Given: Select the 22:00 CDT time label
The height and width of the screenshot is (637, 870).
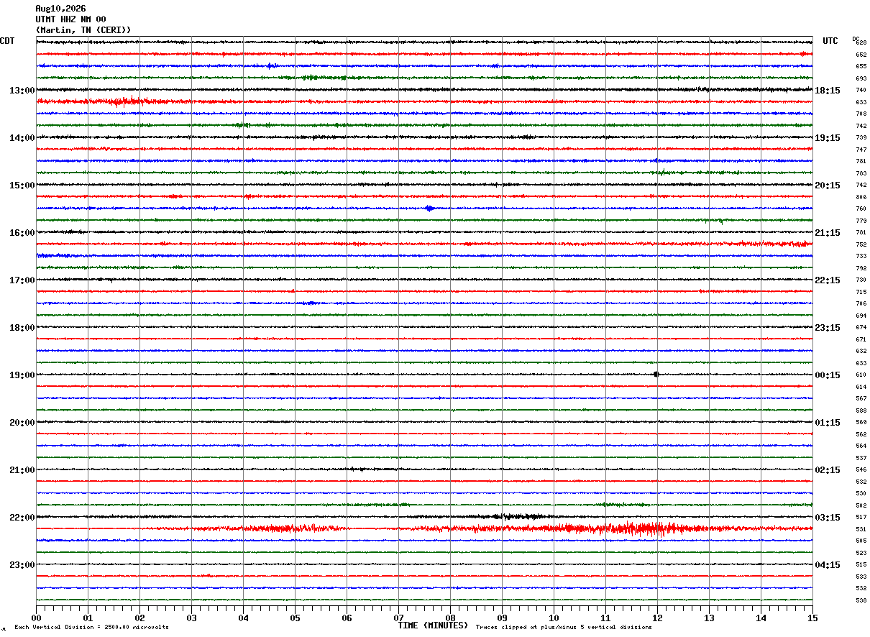Looking at the screenshot, I should pyautogui.click(x=22, y=517).
